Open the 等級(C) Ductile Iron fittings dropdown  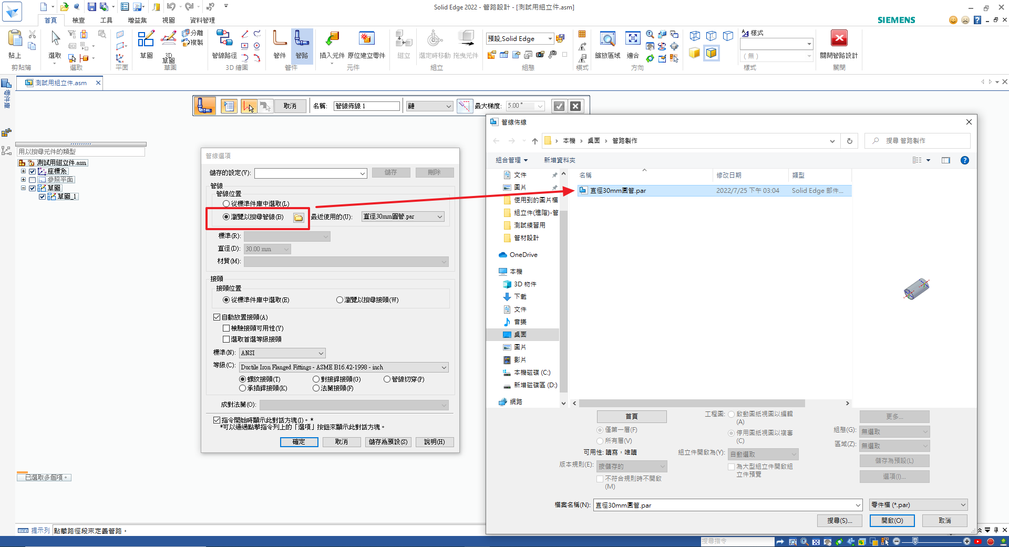[344, 367]
